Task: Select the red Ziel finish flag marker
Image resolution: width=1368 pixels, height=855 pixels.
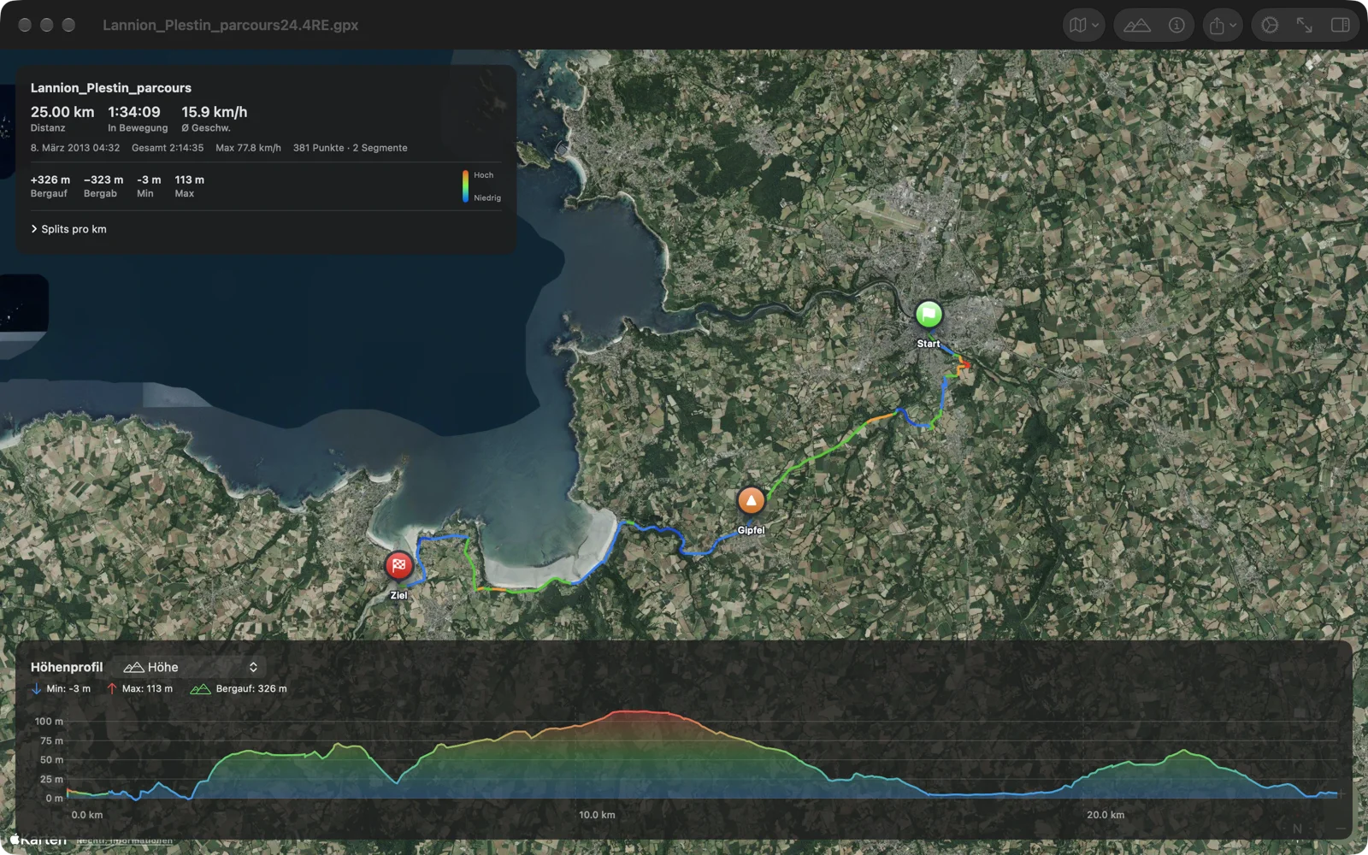Action: click(x=398, y=565)
